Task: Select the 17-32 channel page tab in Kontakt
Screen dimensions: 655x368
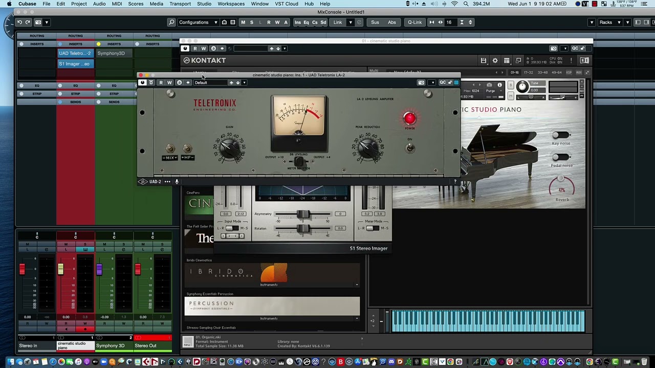Action: point(528,73)
